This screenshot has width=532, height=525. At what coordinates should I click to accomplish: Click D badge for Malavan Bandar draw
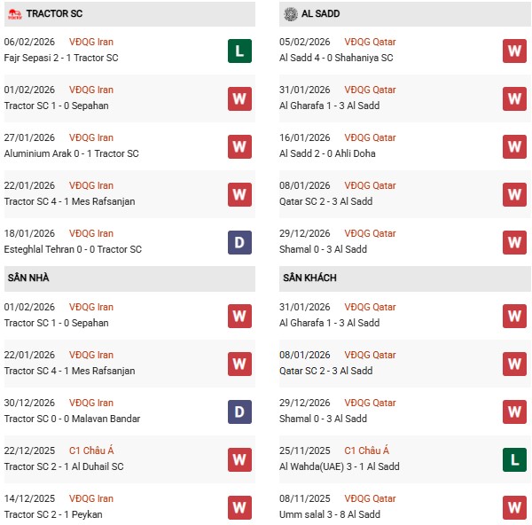point(239,411)
